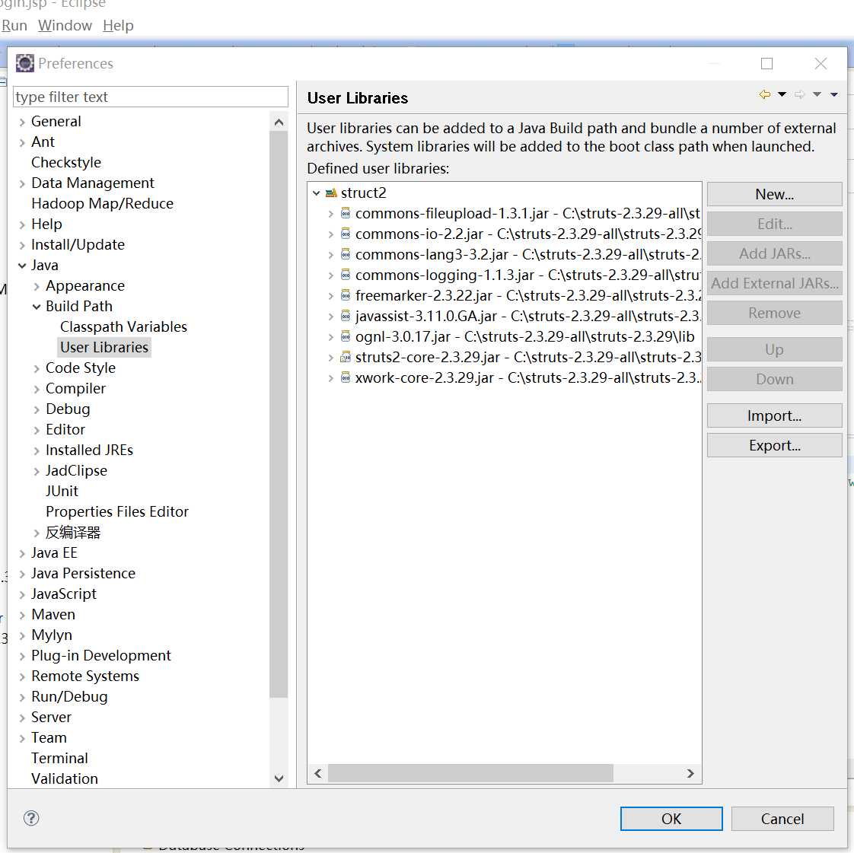
Task: Select JUnit in the tree
Action: [62, 491]
